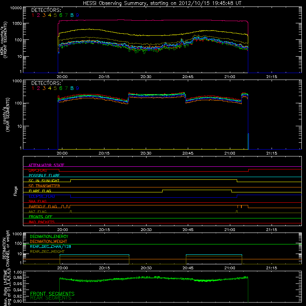Click the counts/s (REAR SEGMENTS) axis title
Viewport: 306px width, 306px height.
pos(7,114)
